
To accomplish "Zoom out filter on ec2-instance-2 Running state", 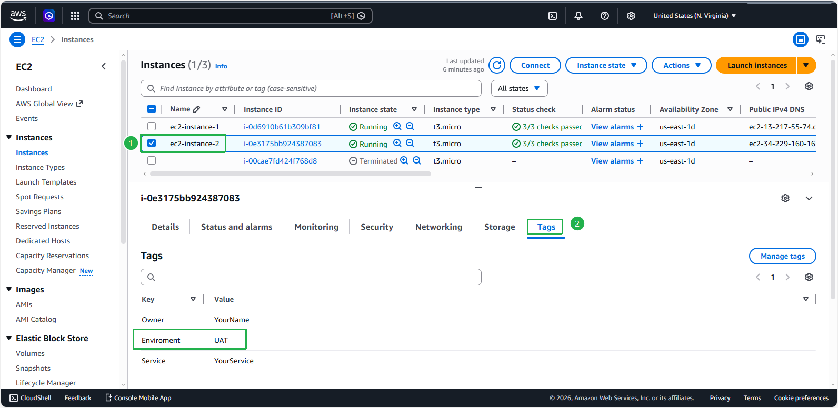I will pyautogui.click(x=410, y=143).
